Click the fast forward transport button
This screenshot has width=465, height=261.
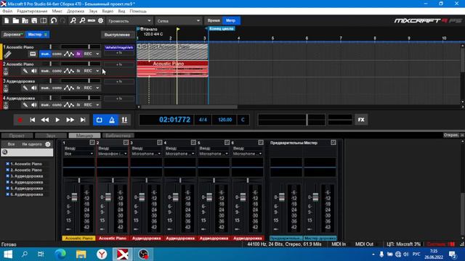(x=70, y=120)
